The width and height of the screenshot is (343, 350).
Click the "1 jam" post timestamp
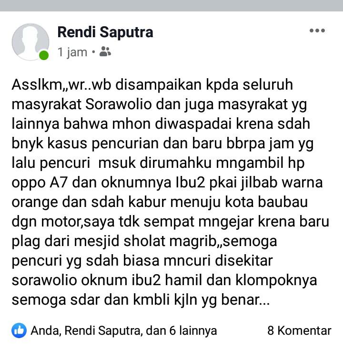[x=72, y=52]
